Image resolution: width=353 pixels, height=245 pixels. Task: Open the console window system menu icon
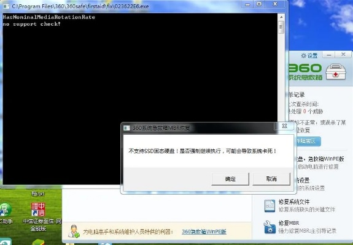pos(6,6)
